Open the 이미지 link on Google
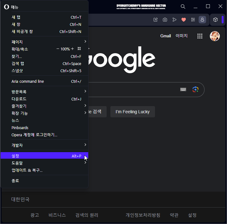This screenshot has height=224, width=227. tap(181, 36)
